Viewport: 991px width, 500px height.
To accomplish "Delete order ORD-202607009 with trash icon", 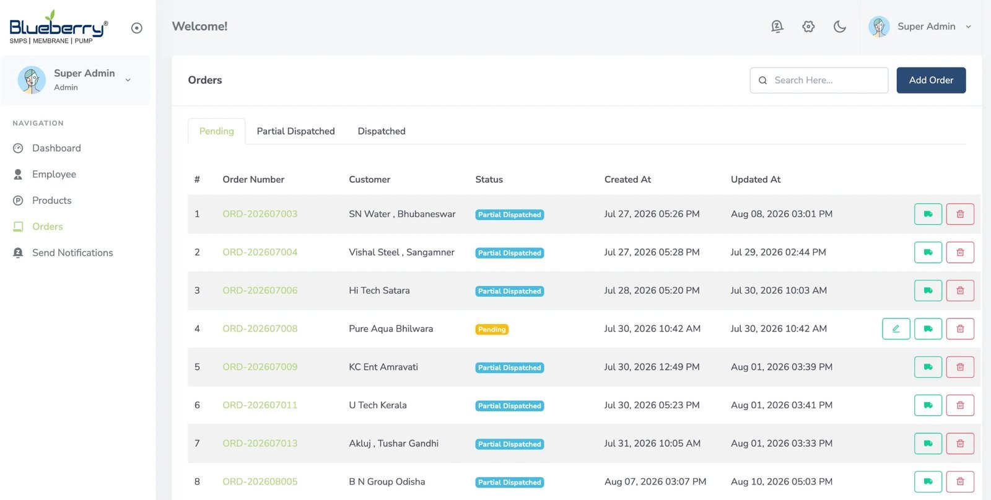I will [960, 367].
